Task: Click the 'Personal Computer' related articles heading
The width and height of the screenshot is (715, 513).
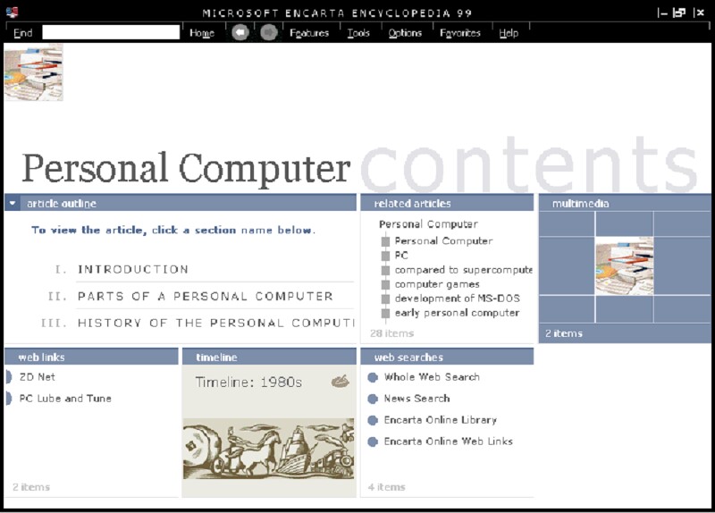Action: (x=428, y=224)
